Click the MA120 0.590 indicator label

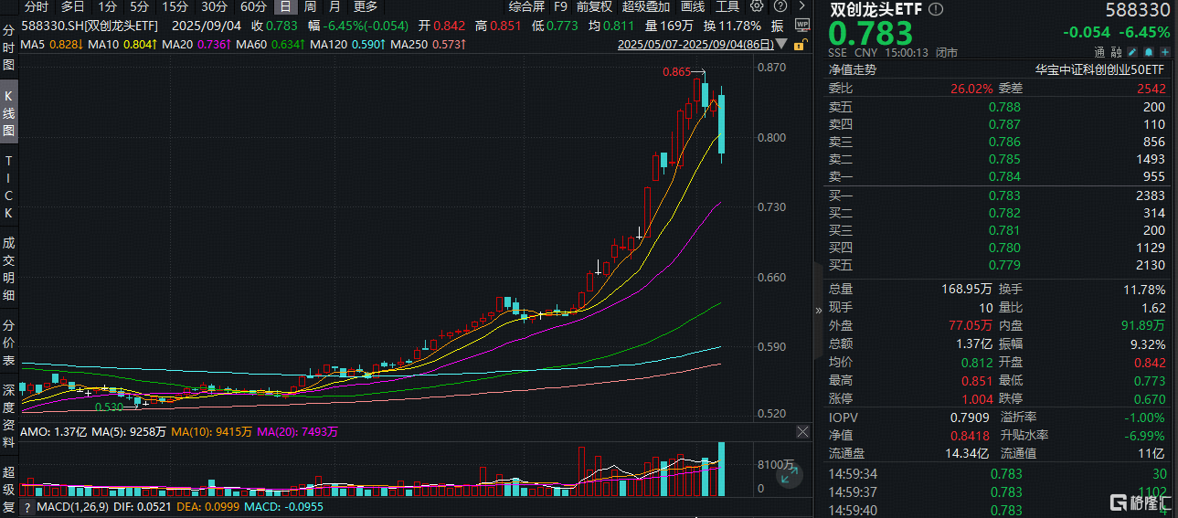(345, 44)
